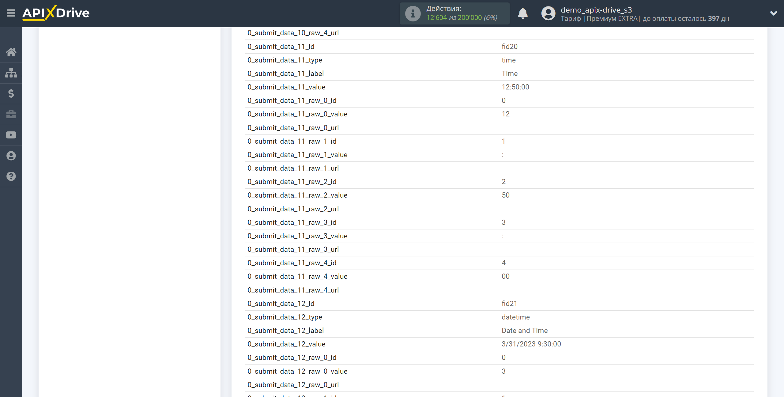Select the fid21 value
This screenshot has width=784, height=397.
coord(509,304)
